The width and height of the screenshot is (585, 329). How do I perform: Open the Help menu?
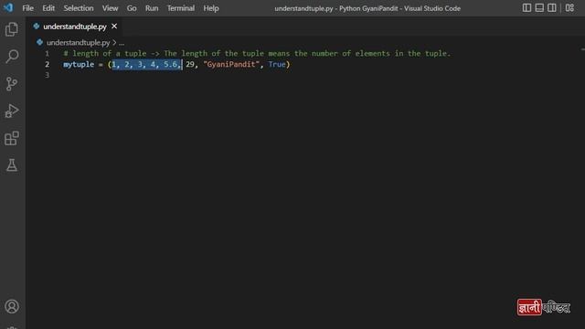211,8
